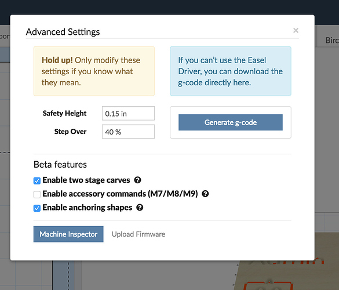The image size is (339, 290).
Task: Click the yellow Hold up warning box
Action: coord(94,71)
